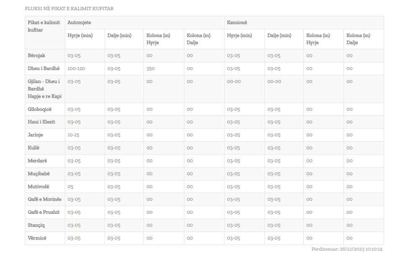Select the Qafë e Morinës row label
410x253 pixels.
(x=44, y=199)
